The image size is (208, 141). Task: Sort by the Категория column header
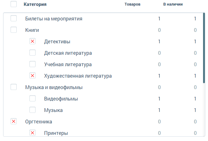(35, 5)
